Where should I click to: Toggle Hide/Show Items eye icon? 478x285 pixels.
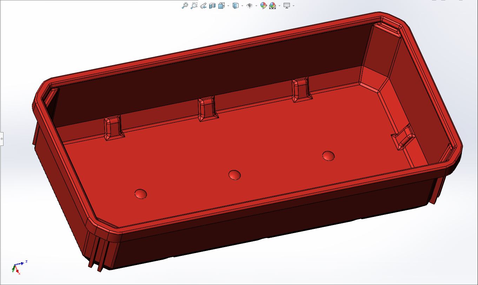(250, 6)
